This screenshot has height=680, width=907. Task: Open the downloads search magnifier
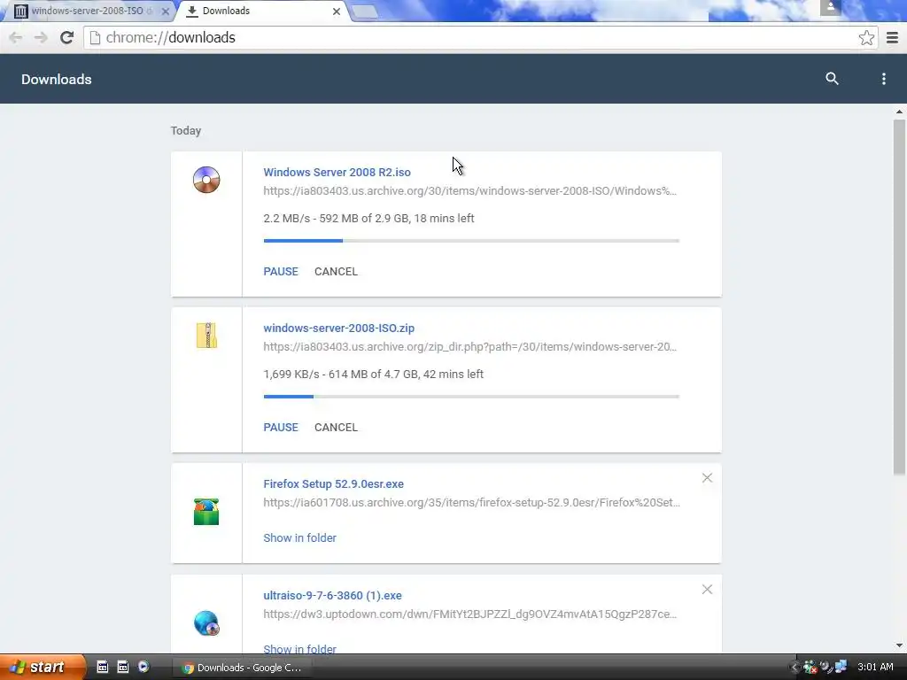tap(832, 79)
